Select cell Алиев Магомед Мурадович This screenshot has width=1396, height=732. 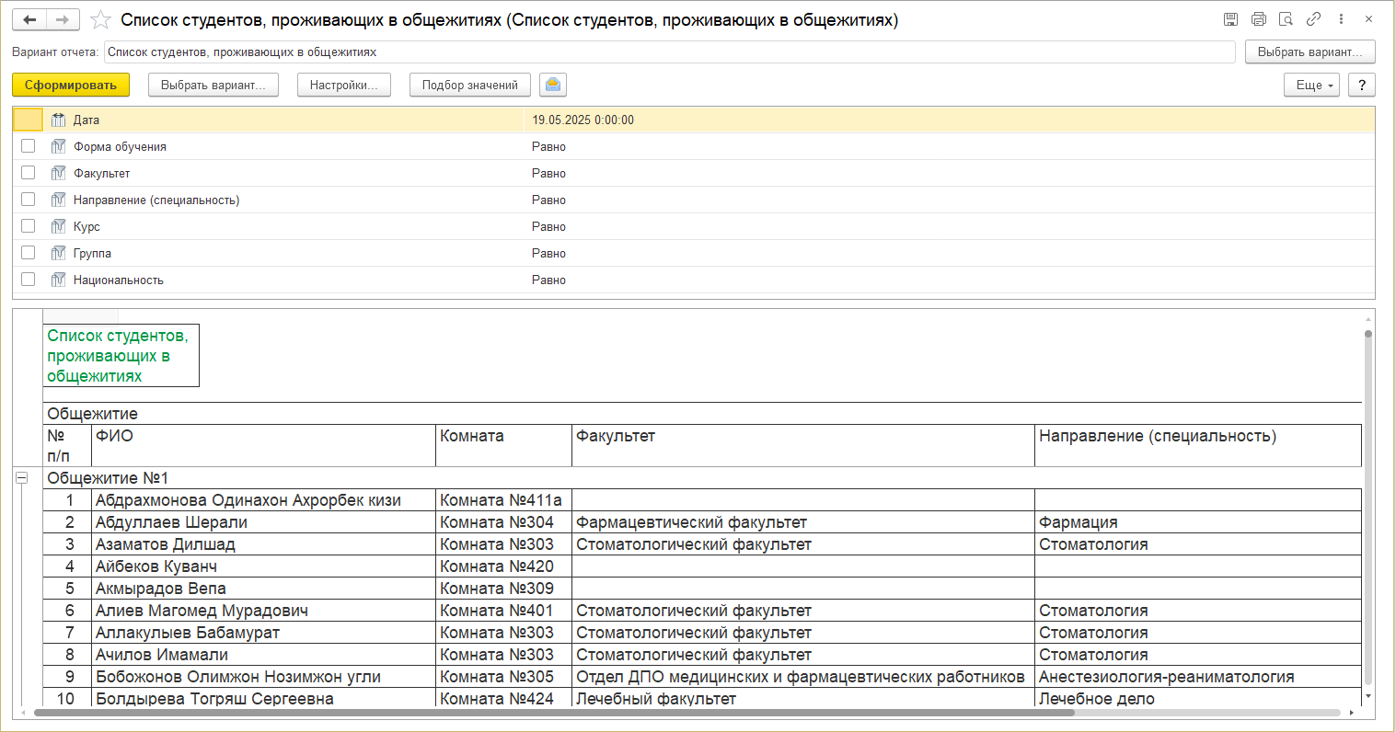click(x=264, y=611)
